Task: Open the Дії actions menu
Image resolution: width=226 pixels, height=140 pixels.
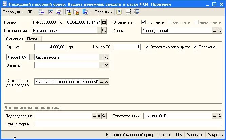Action: coord(31,12)
